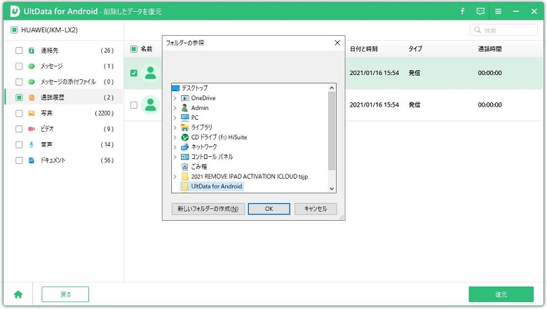The height and width of the screenshot is (309, 547).
Task: Select the OneDrive folder icon in the tree
Action: pos(185,98)
